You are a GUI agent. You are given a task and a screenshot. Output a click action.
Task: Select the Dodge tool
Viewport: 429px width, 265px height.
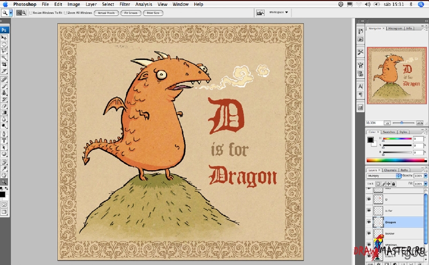[4, 126]
